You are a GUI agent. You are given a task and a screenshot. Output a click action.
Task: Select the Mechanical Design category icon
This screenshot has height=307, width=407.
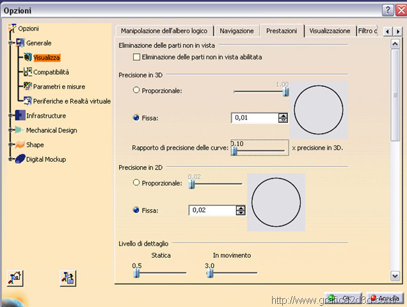click(19, 130)
